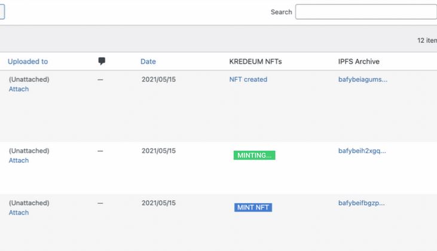Click the KREDEUM NFTs column header
The width and height of the screenshot is (437, 251).
(255, 62)
